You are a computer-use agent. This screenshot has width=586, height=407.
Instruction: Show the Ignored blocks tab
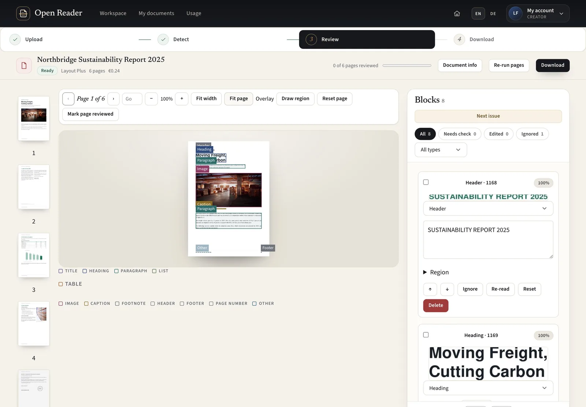click(x=532, y=134)
